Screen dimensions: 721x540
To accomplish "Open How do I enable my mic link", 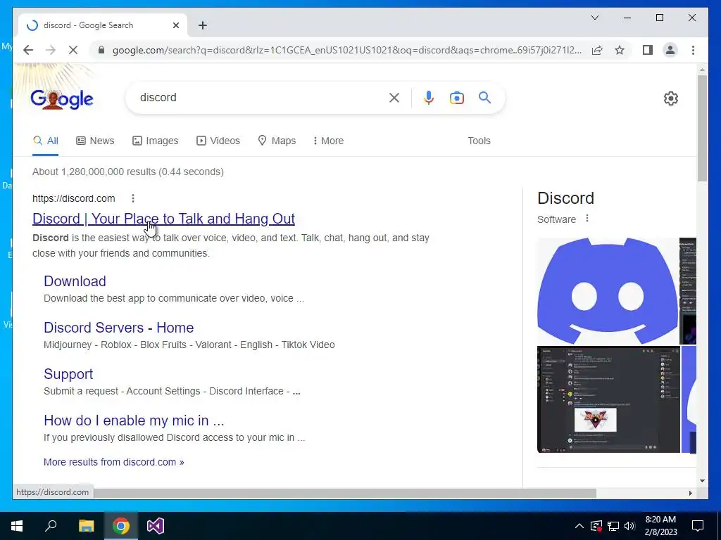I will point(134,420).
